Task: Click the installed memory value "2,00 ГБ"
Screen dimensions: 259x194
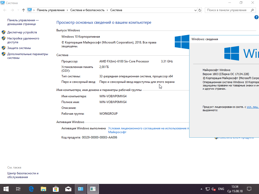Action: point(104,67)
